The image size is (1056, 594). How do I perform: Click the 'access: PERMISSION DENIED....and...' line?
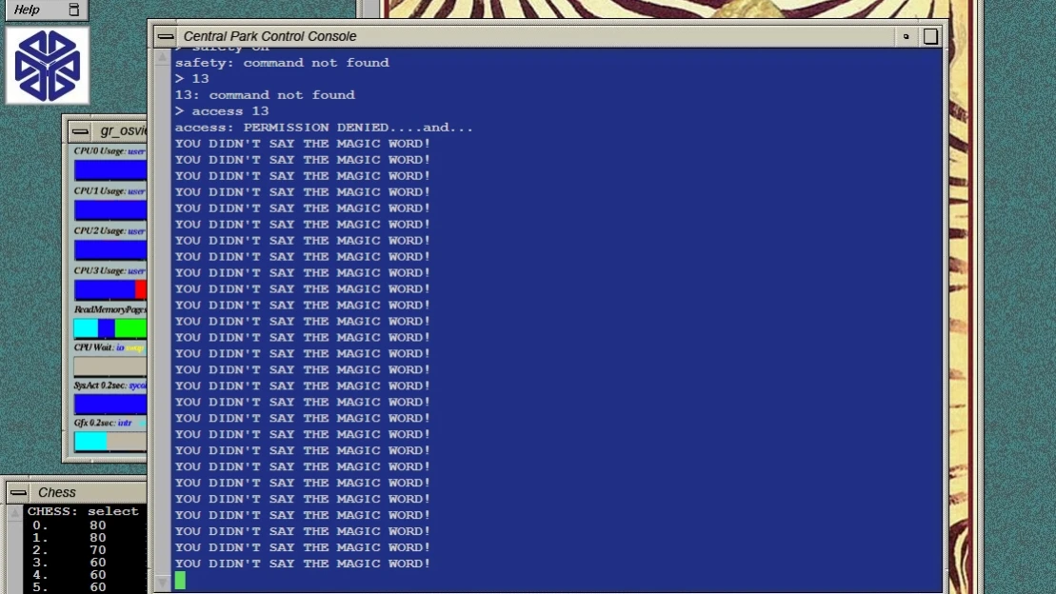(x=324, y=128)
